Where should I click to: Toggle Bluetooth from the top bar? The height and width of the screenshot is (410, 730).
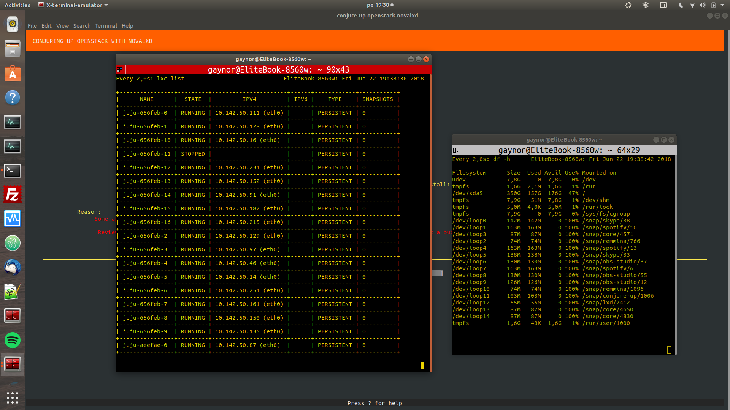(x=645, y=5)
